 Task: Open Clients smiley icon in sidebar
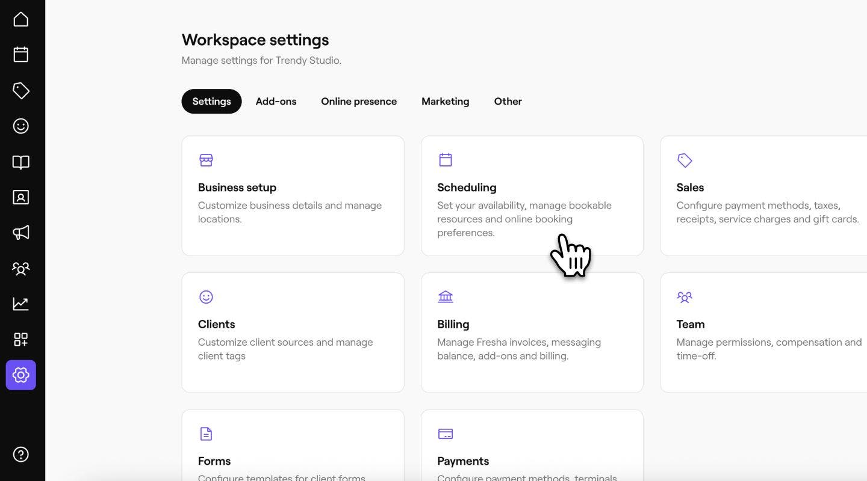tap(21, 126)
